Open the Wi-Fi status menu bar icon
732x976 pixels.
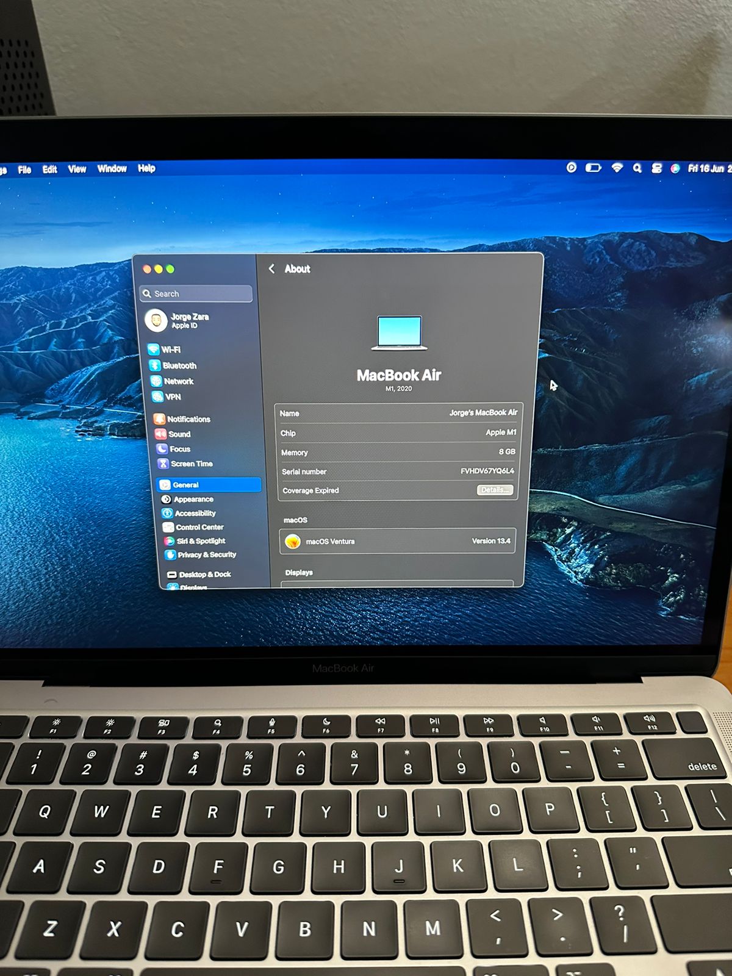point(617,168)
